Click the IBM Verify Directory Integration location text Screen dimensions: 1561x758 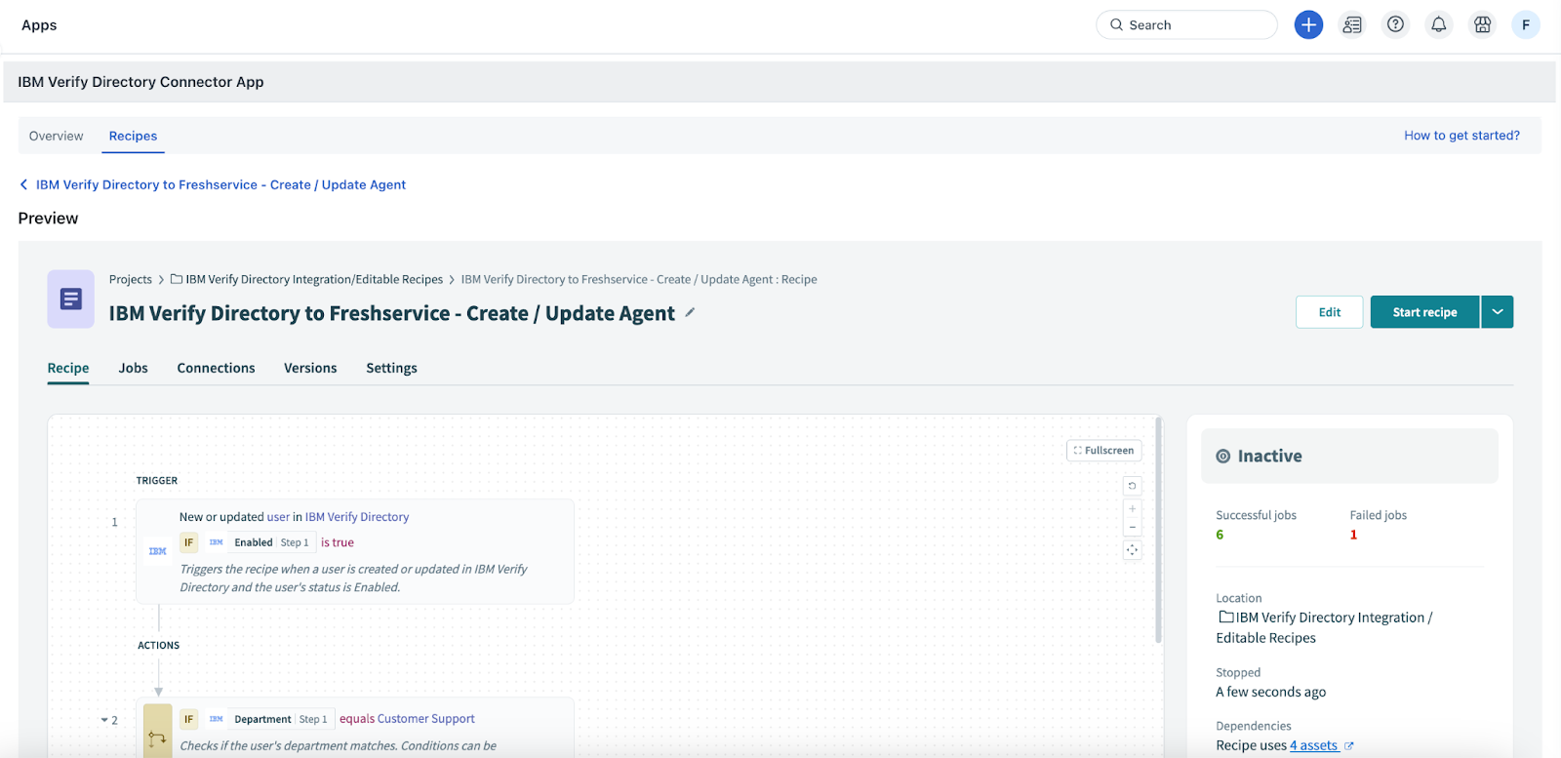coord(1324,627)
